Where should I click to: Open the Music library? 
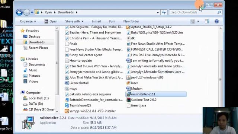tap(33, 70)
